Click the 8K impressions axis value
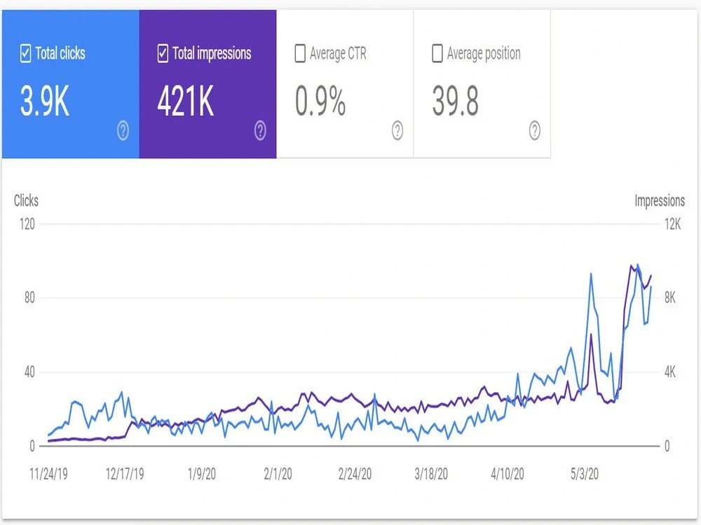701x525 pixels. pyautogui.click(x=670, y=297)
